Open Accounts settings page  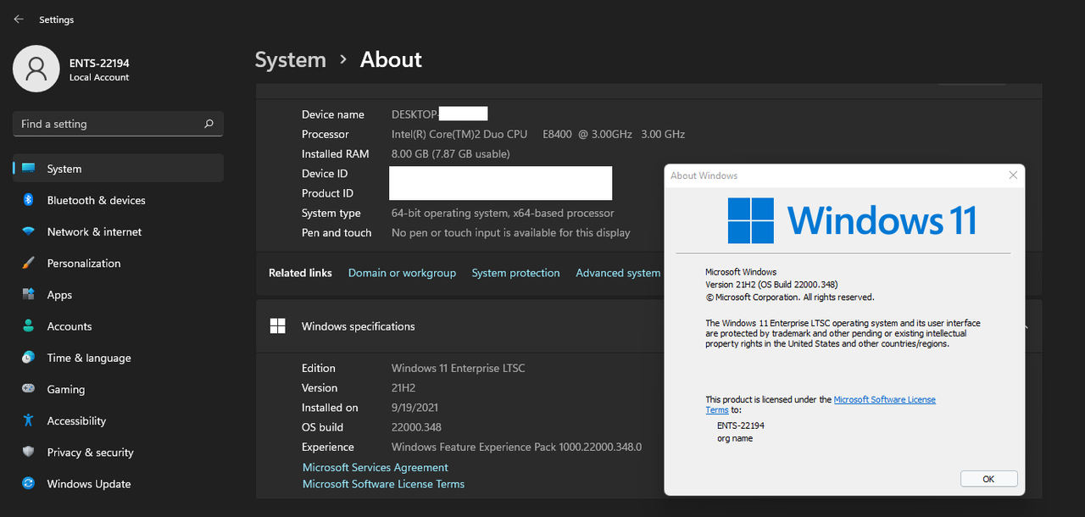tap(118, 325)
